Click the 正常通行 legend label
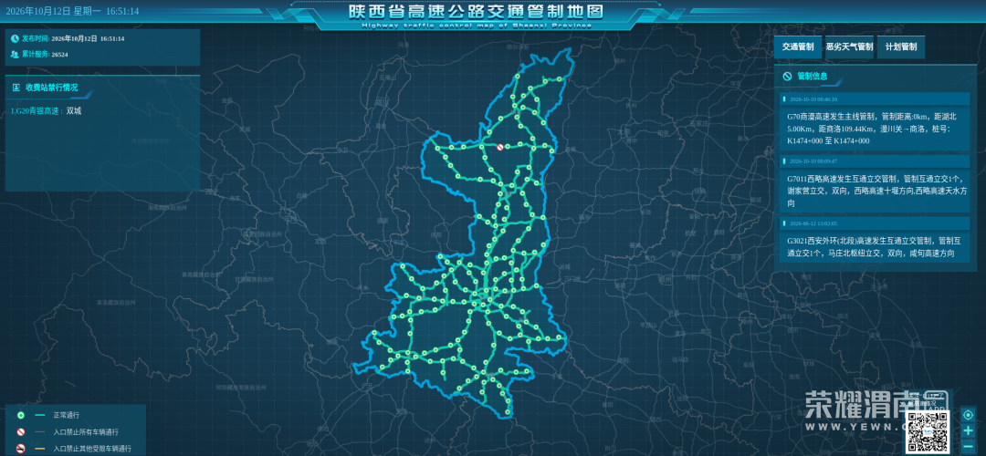 point(67,416)
